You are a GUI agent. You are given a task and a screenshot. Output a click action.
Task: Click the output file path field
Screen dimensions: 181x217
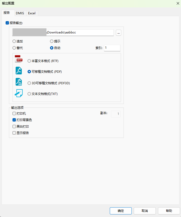[x=63, y=32]
